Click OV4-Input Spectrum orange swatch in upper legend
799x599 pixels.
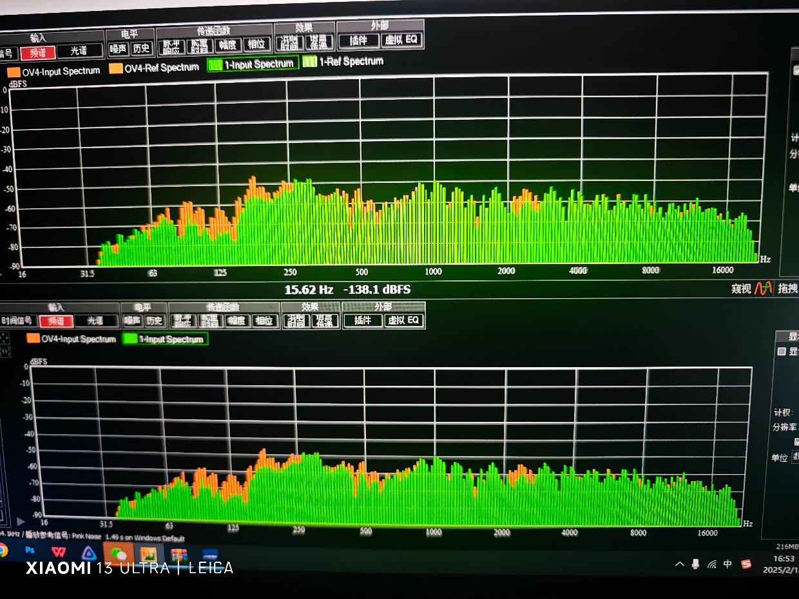tap(14, 72)
